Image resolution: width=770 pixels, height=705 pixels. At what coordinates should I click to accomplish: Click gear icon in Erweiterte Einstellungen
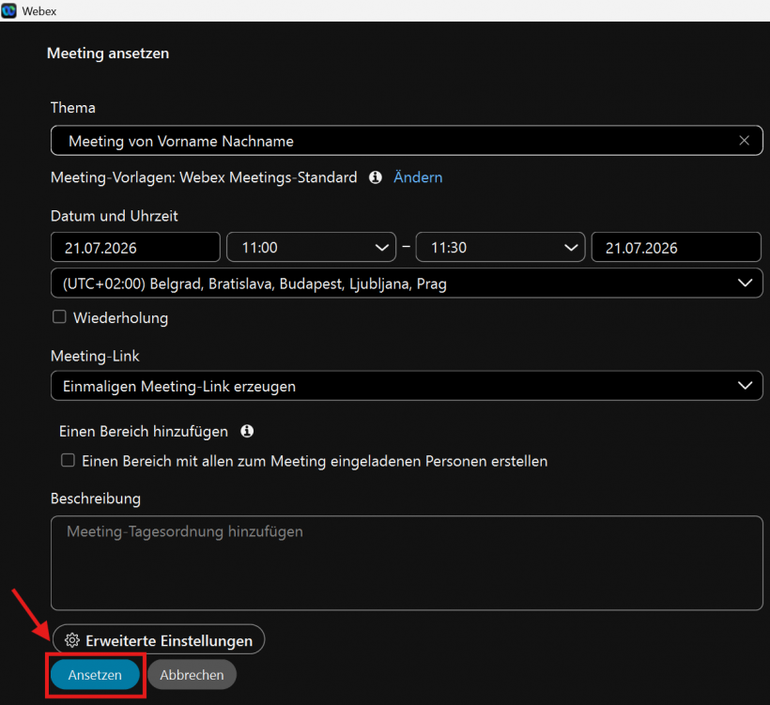click(72, 640)
